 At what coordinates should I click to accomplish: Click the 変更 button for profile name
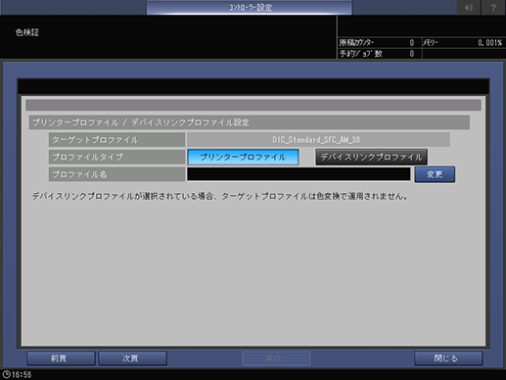(435, 174)
